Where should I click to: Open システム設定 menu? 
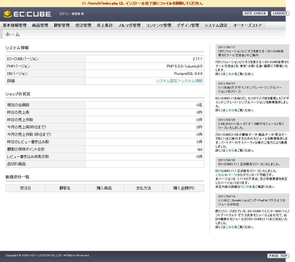216,26
